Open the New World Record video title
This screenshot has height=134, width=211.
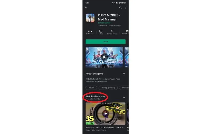(x=105, y=128)
